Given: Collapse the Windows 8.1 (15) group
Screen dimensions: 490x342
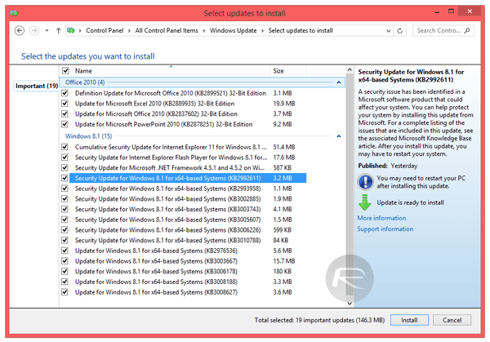Looking at the screenshot, I should 339,136.
